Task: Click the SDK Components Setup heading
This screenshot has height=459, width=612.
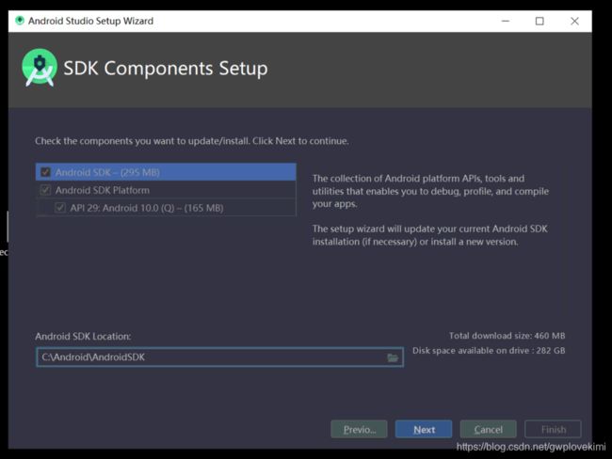Action: pyautogui.click(x=166, y=69)
